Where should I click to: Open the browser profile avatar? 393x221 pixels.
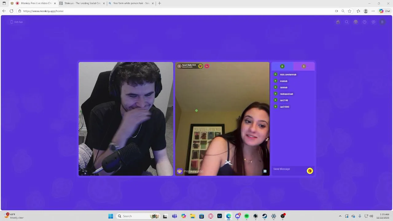click(366, 11)
